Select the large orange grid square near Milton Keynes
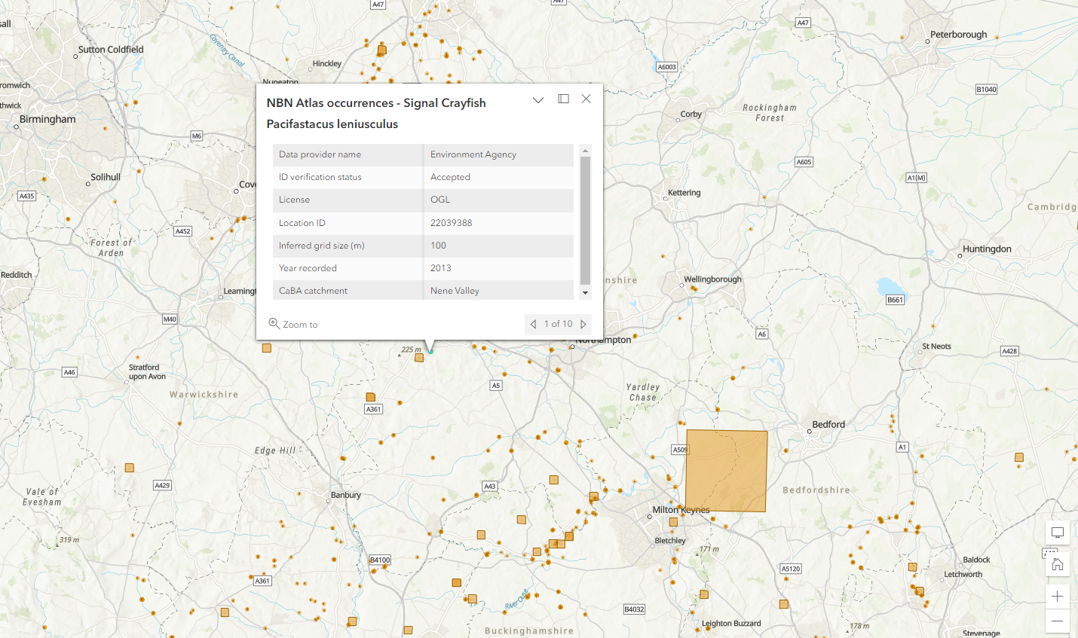The image size is (1078, 638). click(726, 470)
